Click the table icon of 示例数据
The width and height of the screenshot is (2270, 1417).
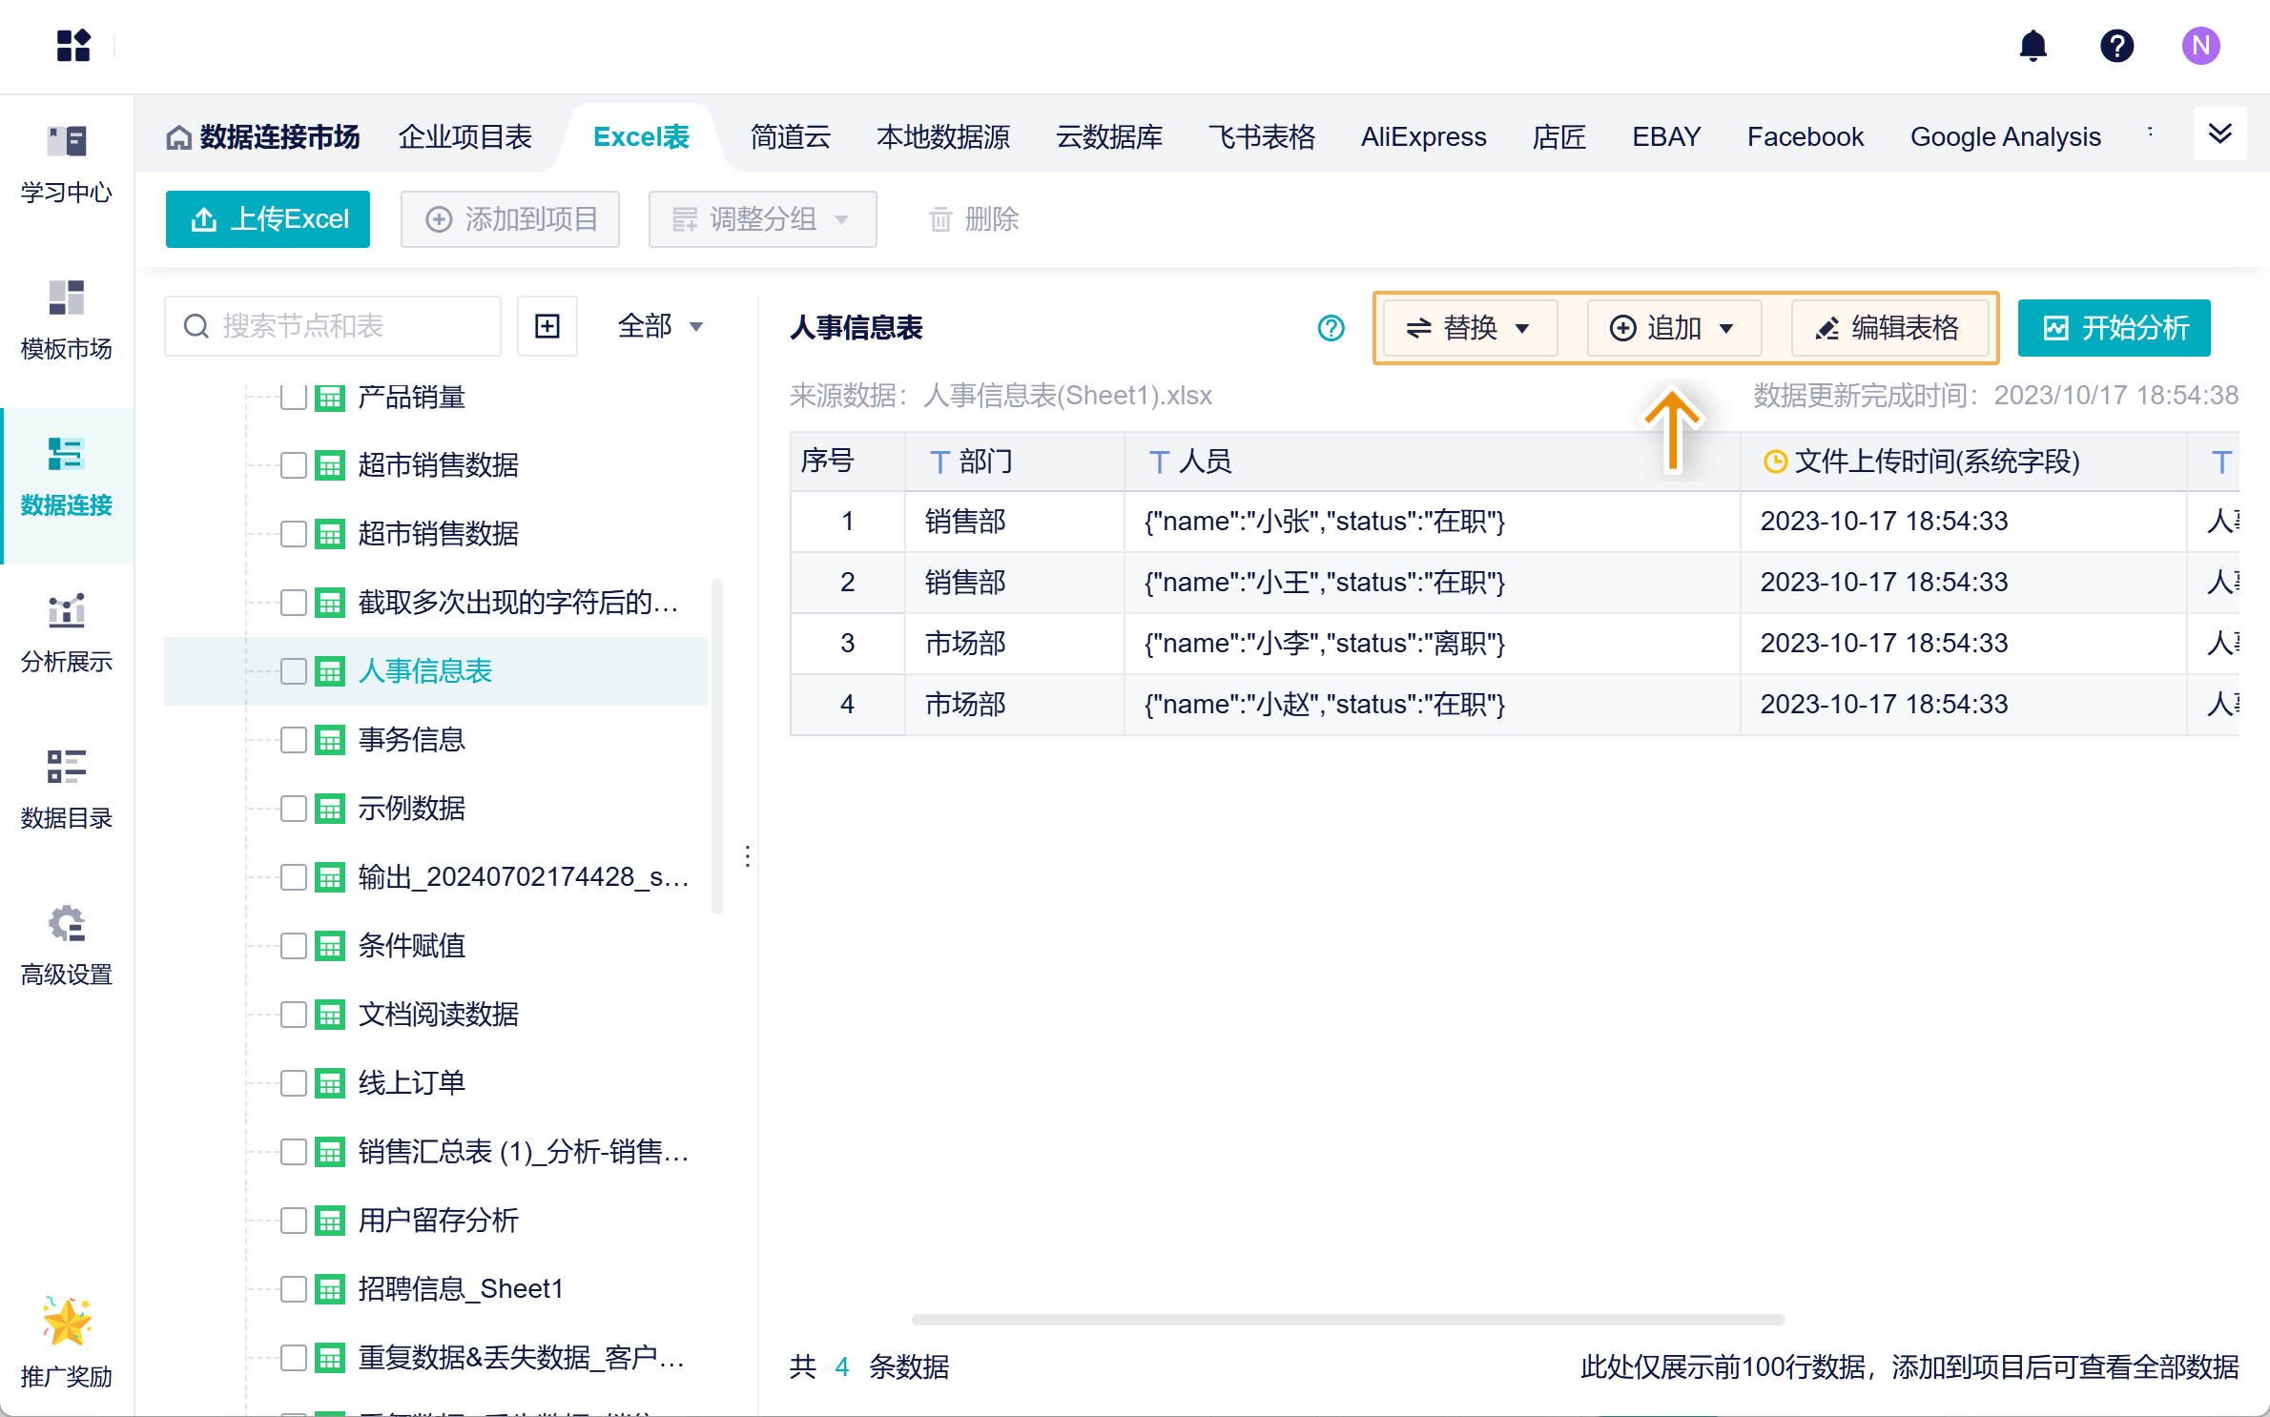click(x=329, y=809)
